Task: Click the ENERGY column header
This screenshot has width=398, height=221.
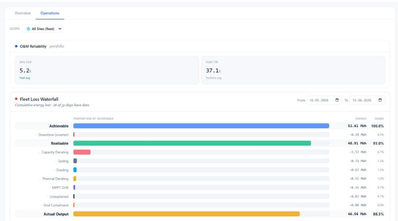Action: click(x=361, y=119)
